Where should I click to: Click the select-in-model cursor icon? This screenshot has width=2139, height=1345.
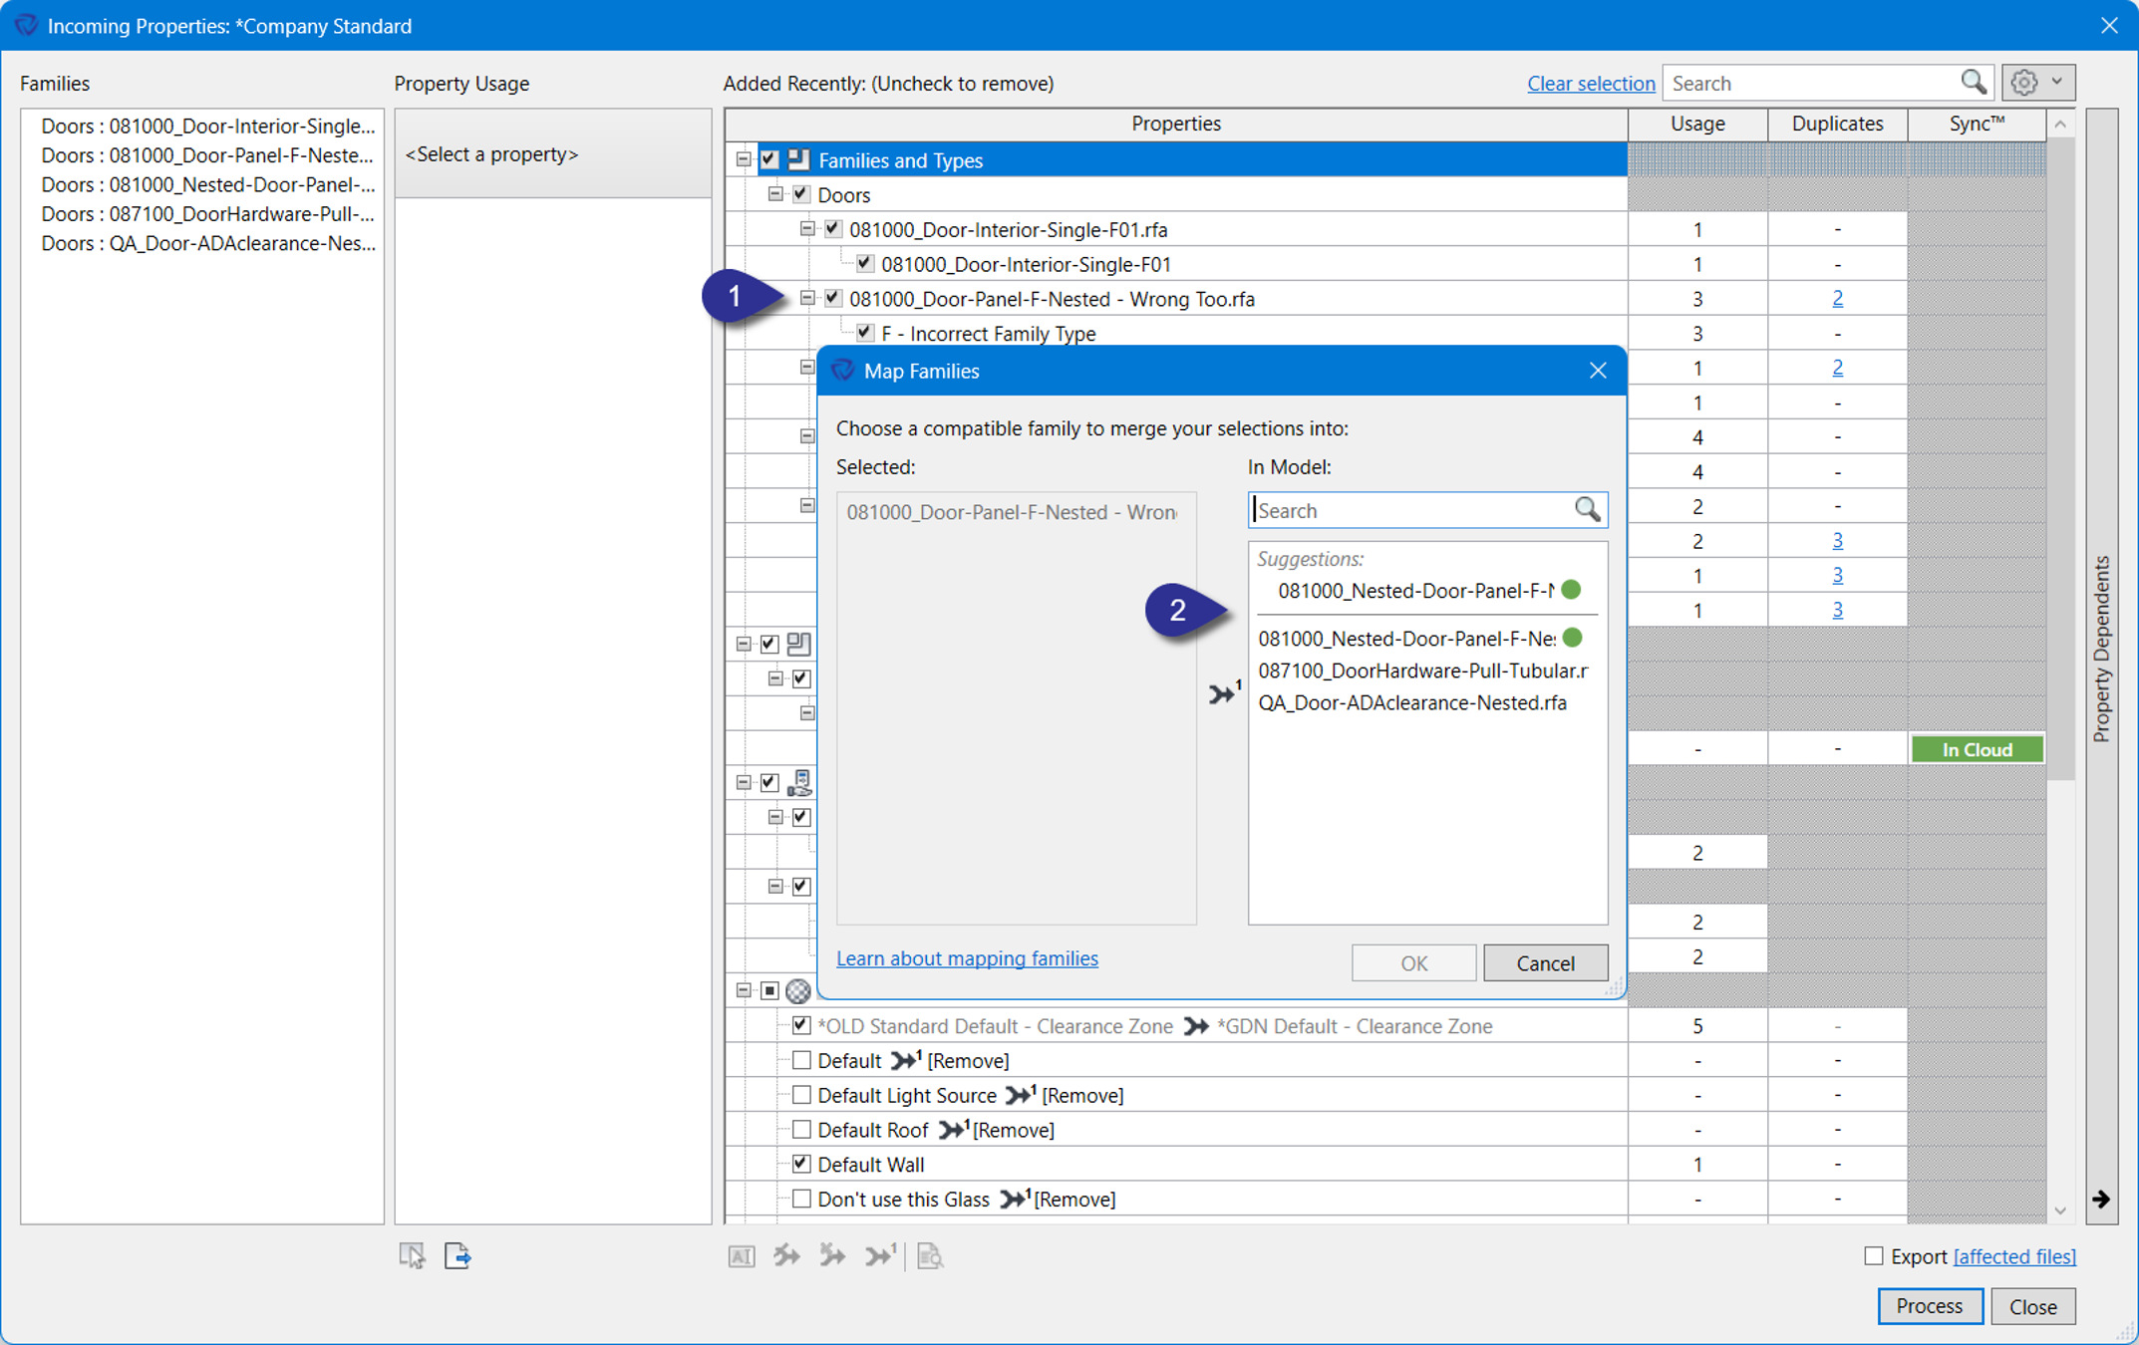click(x=412, y=1255)
